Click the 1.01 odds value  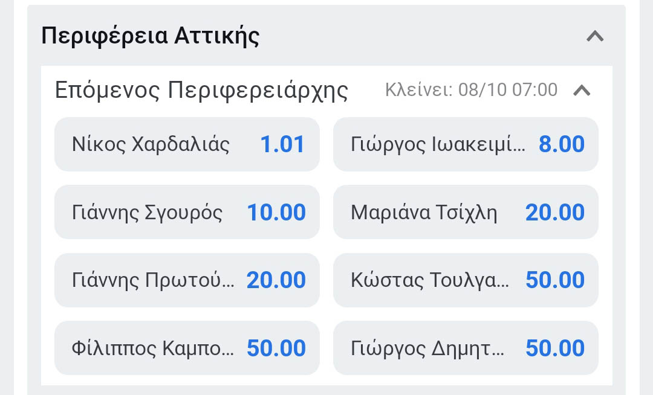coord(282,145)
